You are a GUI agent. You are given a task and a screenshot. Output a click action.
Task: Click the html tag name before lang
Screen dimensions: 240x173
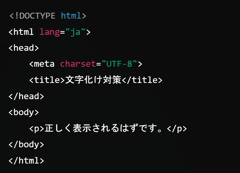pos(24,32)
